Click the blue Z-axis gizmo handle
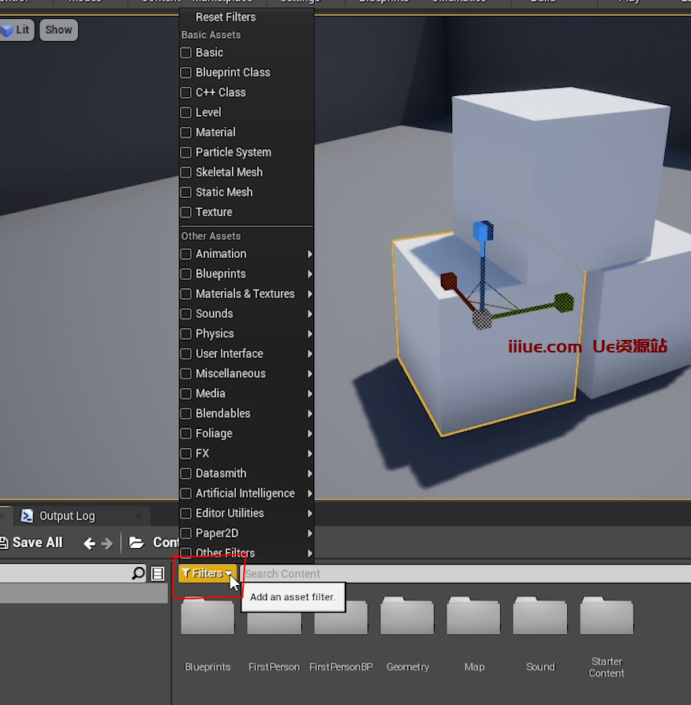The width and height of the screenshot is (691, 705). [x=482, y=231]
